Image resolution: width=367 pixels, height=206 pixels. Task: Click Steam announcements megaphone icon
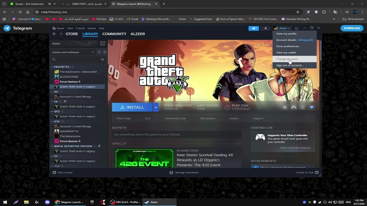pyautogui.click(x=254, y=28)
